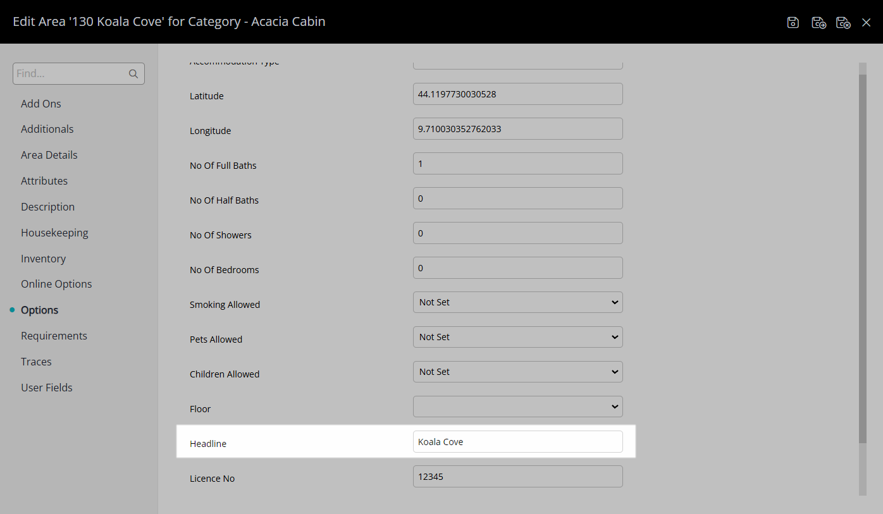Screen dimensions: 883x514
Task: Click the Save icon in header
Action: [x=793, y=22]
